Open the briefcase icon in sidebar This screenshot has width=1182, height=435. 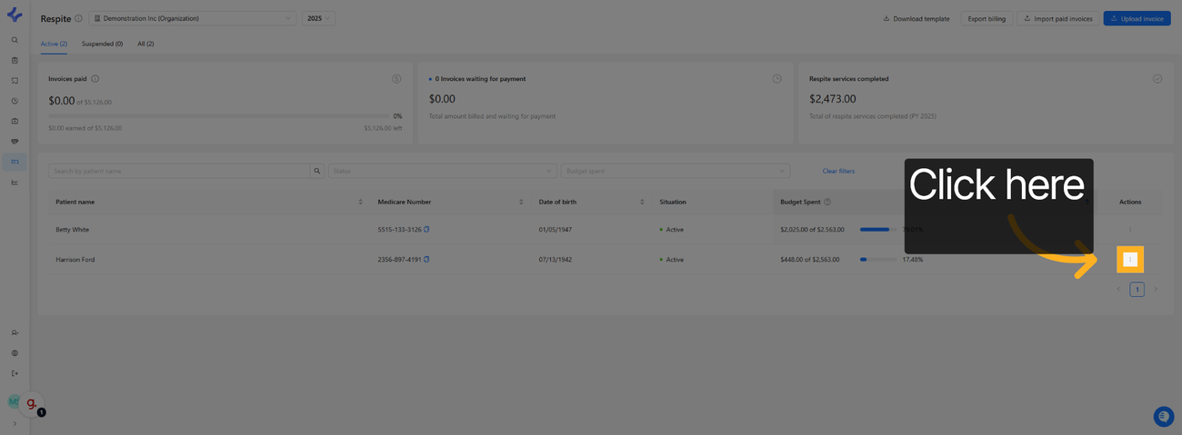coord(15,121)
